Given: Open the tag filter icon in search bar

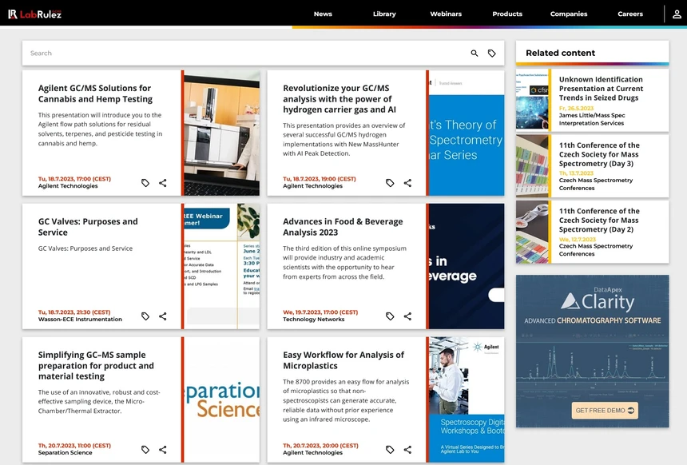Looking at the screenshot, I should click(x=491, y=53).
